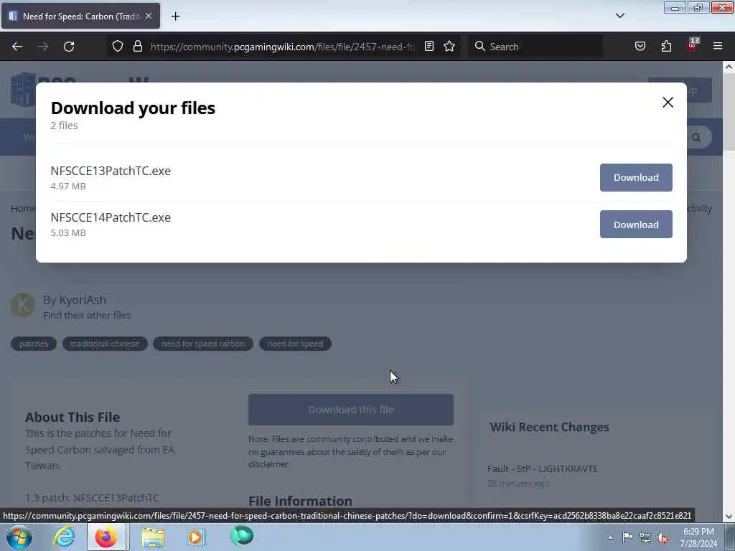
Task: Bookmark this page with star
Action: click(x=449, y=46)
